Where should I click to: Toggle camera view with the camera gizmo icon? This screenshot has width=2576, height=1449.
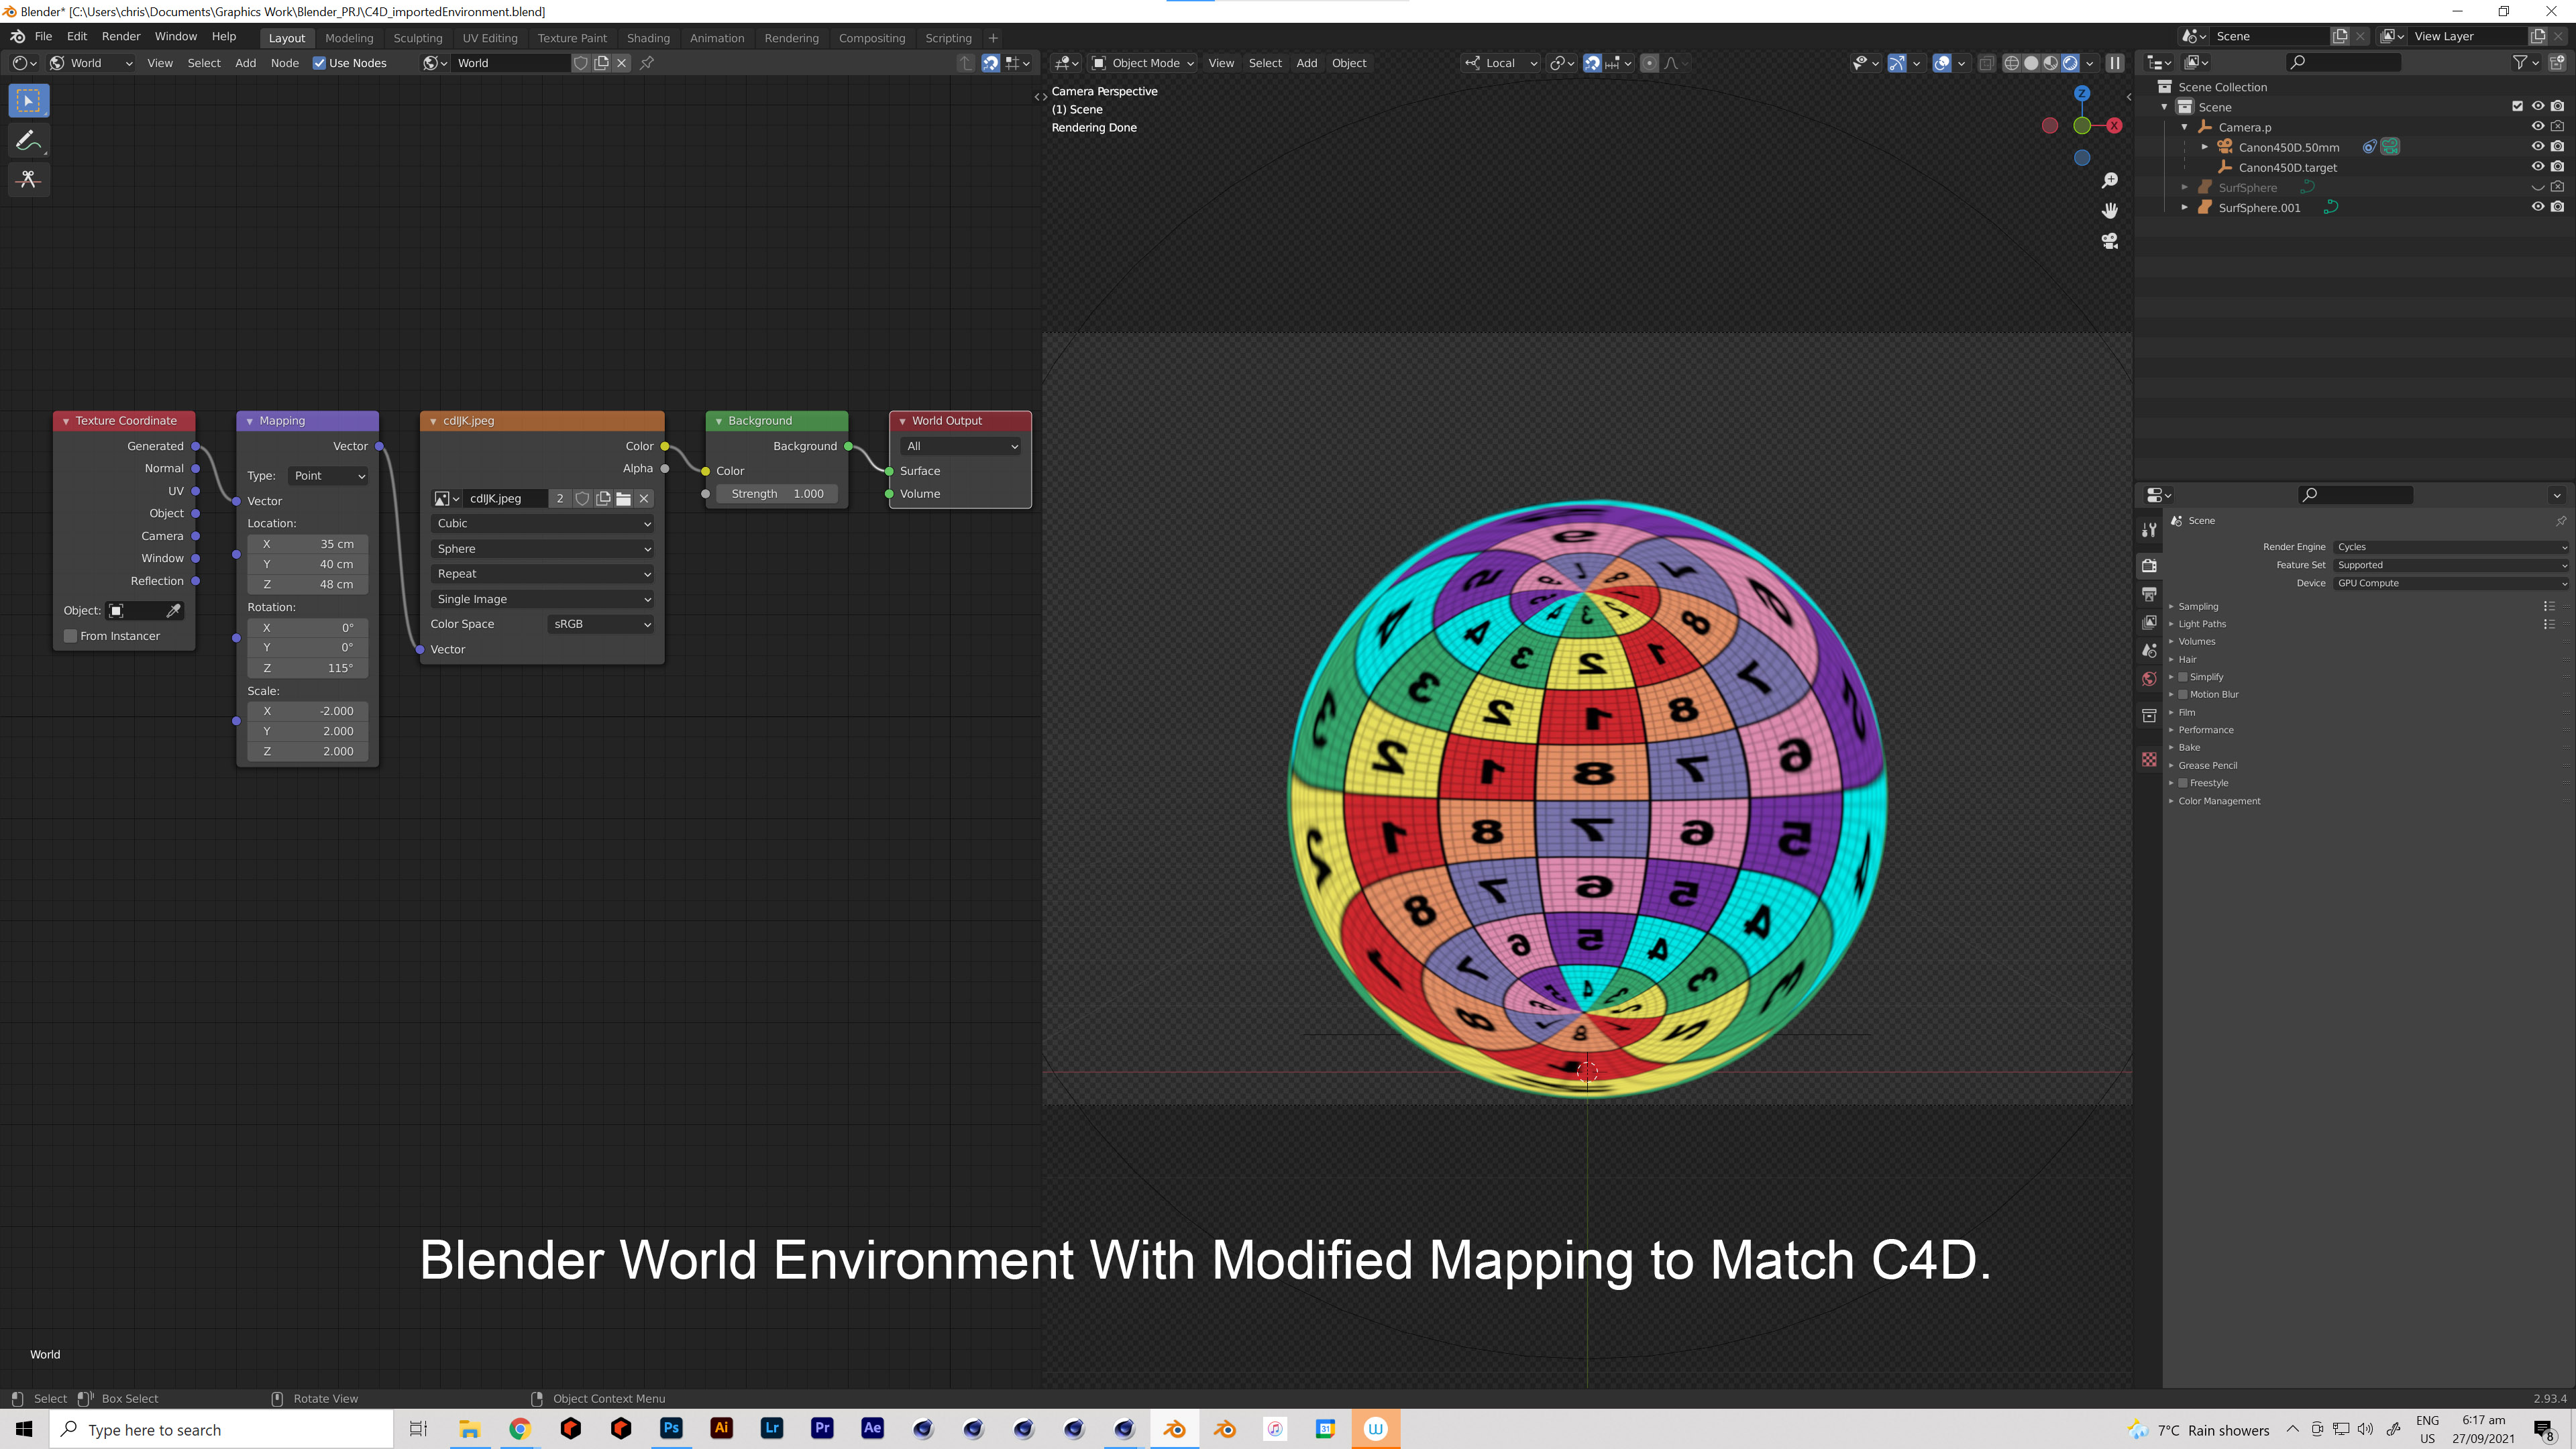click(x=2110, y=241)
